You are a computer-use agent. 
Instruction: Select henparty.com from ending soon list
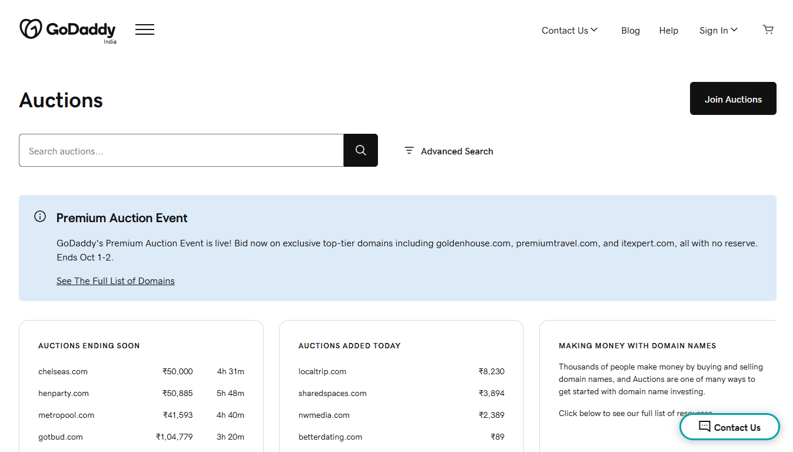(64, 394)
